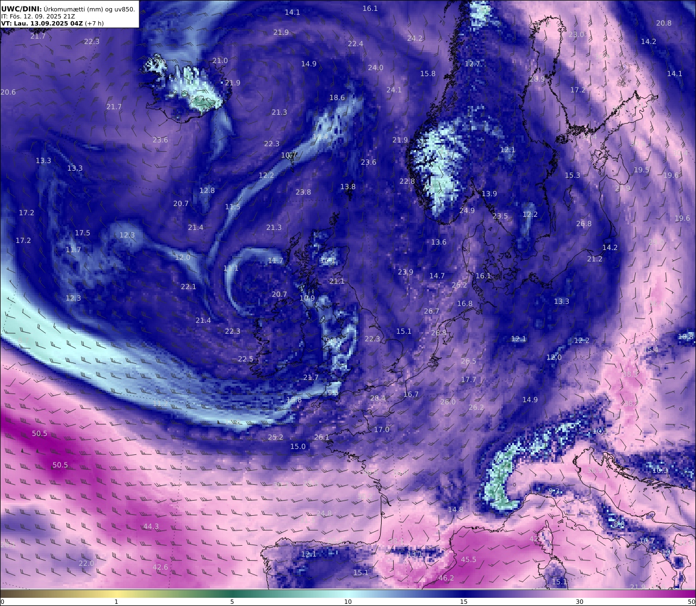Viewport: 696px width, 606px height.
Task: Click the 22.0 value on the map
Action: coord(86,563)
